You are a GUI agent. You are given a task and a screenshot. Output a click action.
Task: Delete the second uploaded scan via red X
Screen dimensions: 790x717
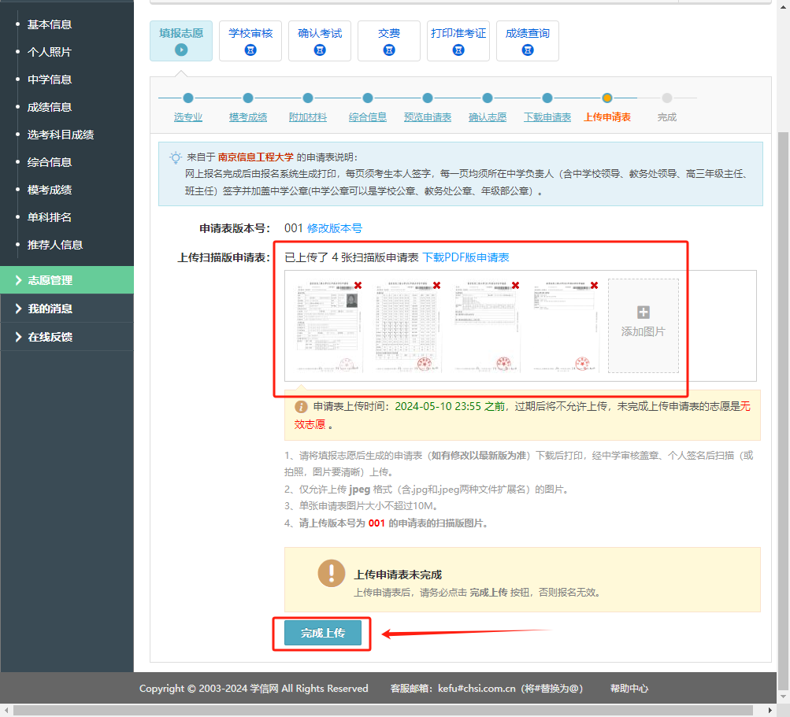pos(437,285)
